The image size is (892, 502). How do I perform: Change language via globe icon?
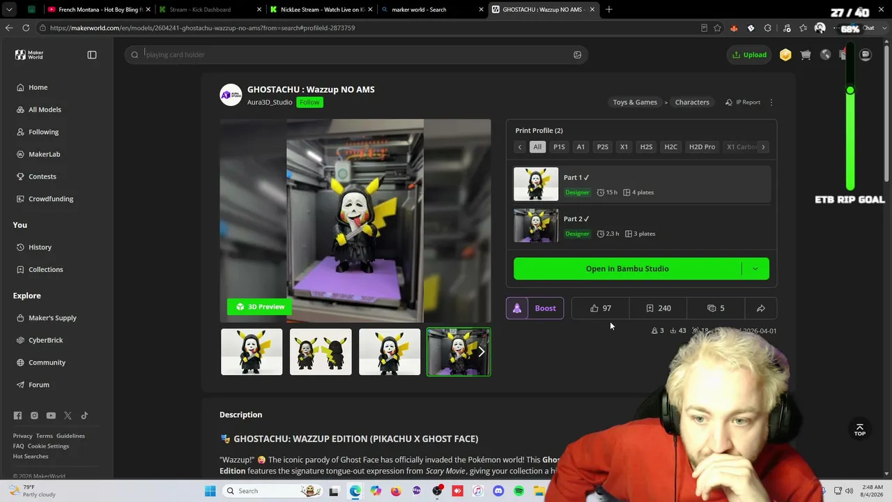click(826, 54)
